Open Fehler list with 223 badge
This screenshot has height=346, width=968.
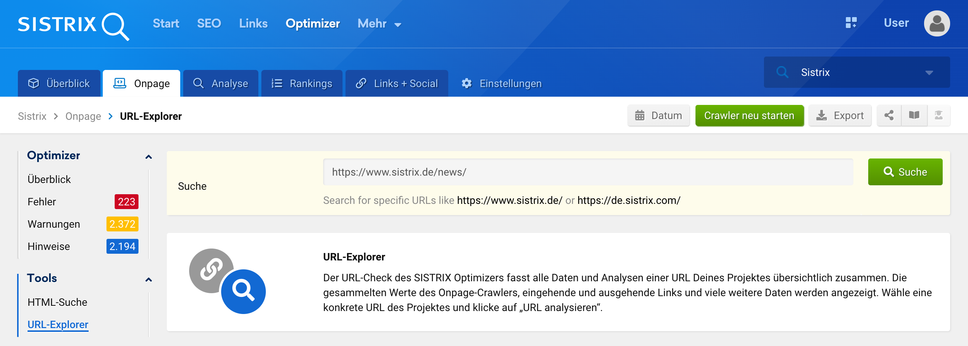pyautogui.click(x=42, y=202)
